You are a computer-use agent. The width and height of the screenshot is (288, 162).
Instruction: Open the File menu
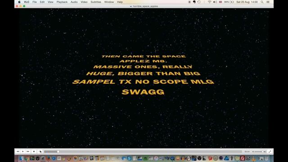click(35, 2)
